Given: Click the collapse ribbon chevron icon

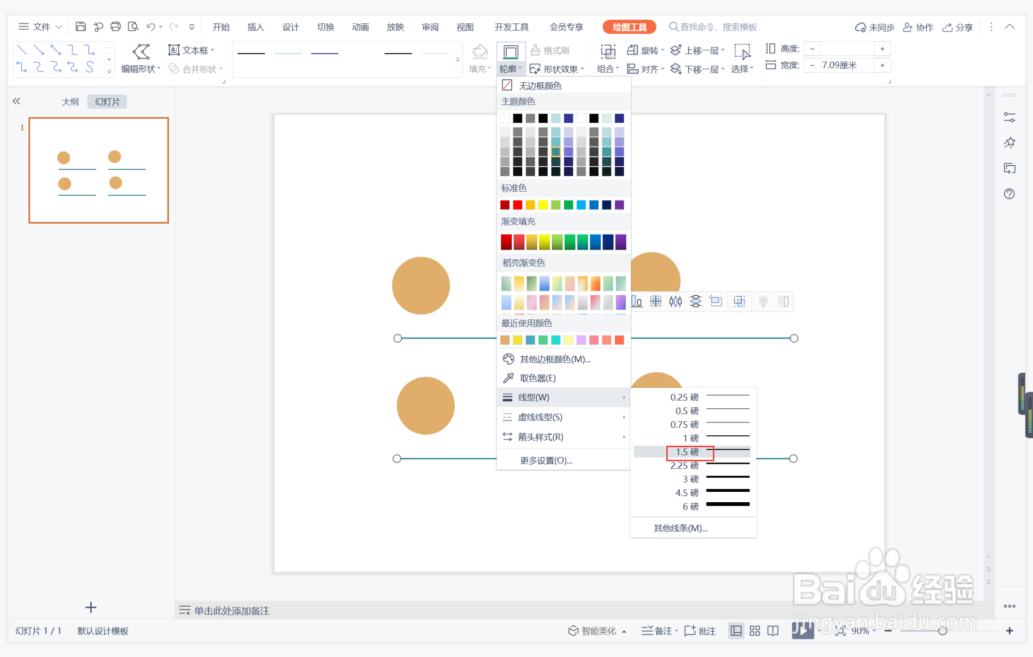Looking at the screenshot, I should pyautogui.click(x=1009, y=27).
